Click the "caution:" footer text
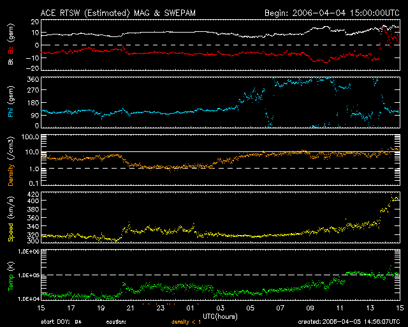 (x=116, y=322)
